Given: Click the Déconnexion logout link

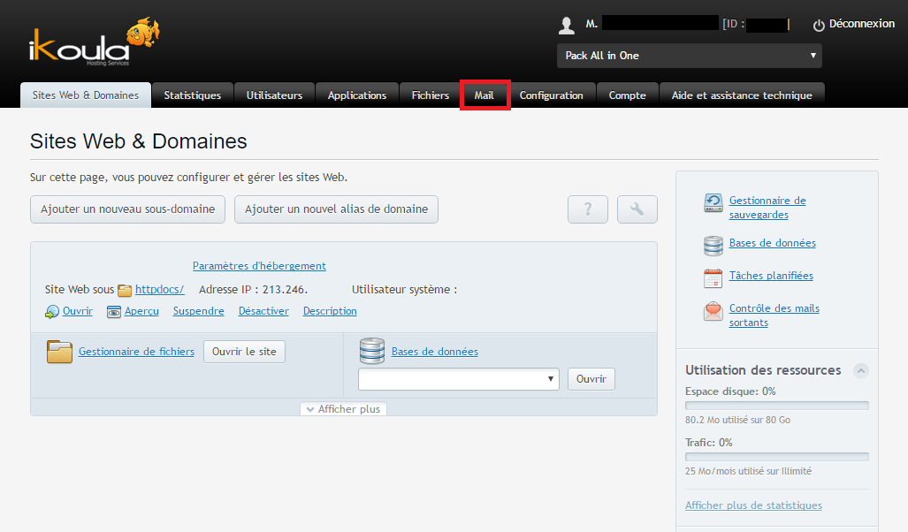Looking at the screenshot, I should pyautogui.click(x=853, y=25).
